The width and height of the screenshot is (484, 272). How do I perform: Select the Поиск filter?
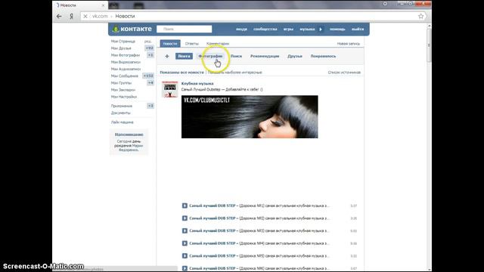click(236, 56)
